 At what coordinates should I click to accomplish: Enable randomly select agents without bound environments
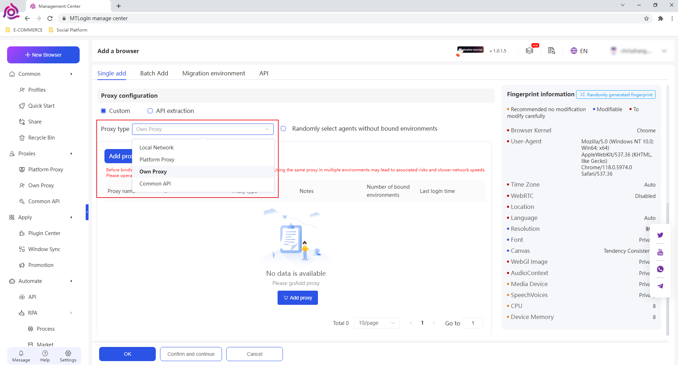point(283,129)
